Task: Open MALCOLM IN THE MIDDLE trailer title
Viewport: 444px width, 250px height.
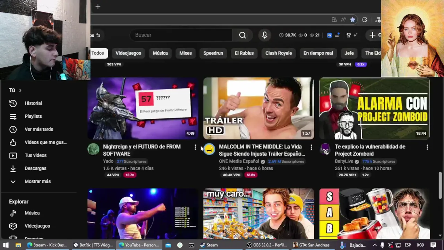Action: click(262, 150)
